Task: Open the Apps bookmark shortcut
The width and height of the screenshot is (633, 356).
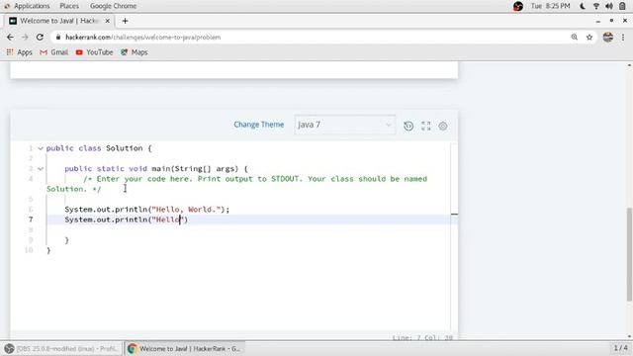Action: click(x=20, y=52)
